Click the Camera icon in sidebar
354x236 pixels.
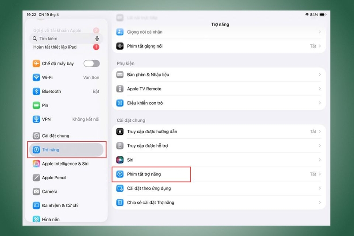[x=36, y=192]
